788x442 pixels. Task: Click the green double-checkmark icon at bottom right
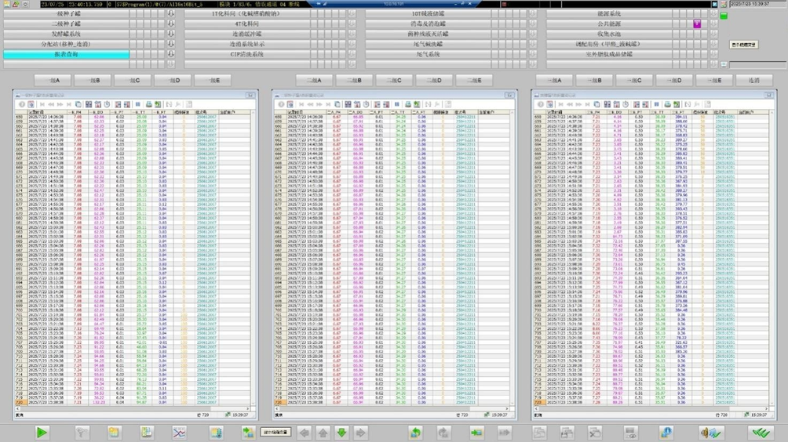[x=758, y=433]
